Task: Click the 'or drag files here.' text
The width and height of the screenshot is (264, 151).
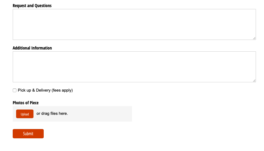Action: 52,114
